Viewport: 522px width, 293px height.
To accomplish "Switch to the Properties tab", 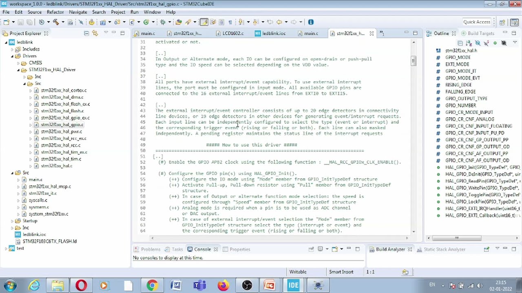I will tap(236, 249).
